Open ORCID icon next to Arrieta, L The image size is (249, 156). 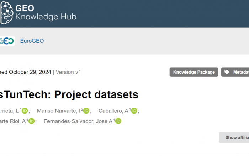click(25, 111)
